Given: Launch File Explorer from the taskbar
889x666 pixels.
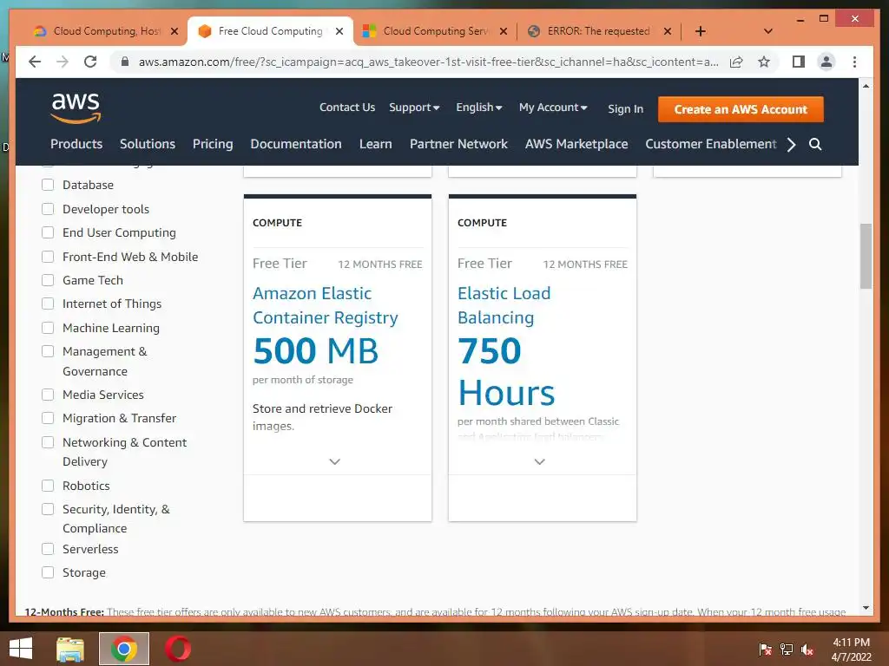Looking at the screenshot, I should point(70,649).
